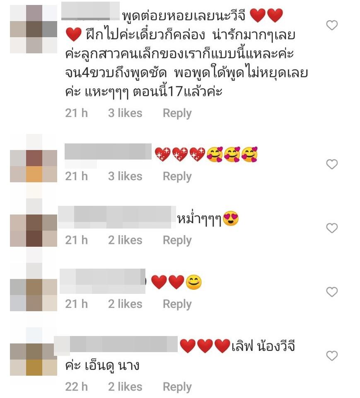View 2 likes on the หม่ำๆๆๆ comment
360x398 pixels.
(x=125, y=240)
